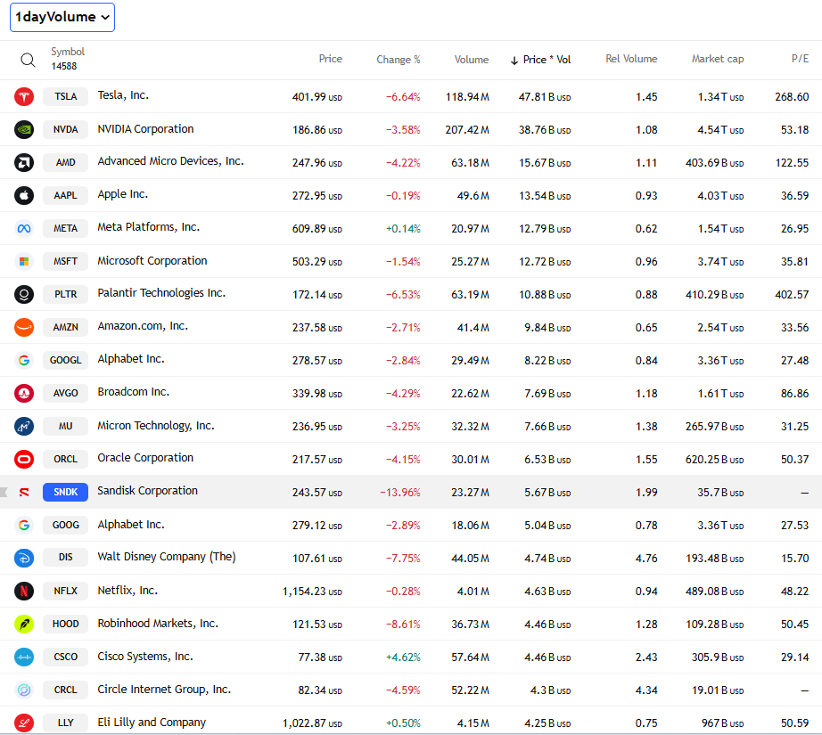This screenshot has width=822, height=735.
Task: Click the Broadcom logo icon
Action: click(24, 394)
